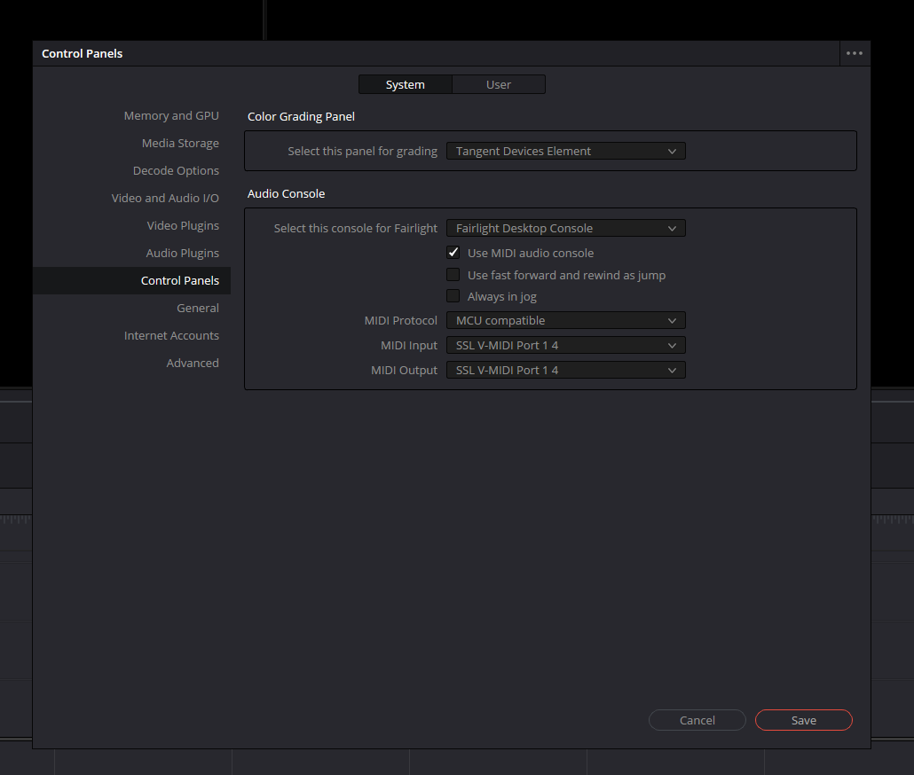The image size is (914, 775).
Task: Open Internet Accounts settings
Action: (171, 335)
